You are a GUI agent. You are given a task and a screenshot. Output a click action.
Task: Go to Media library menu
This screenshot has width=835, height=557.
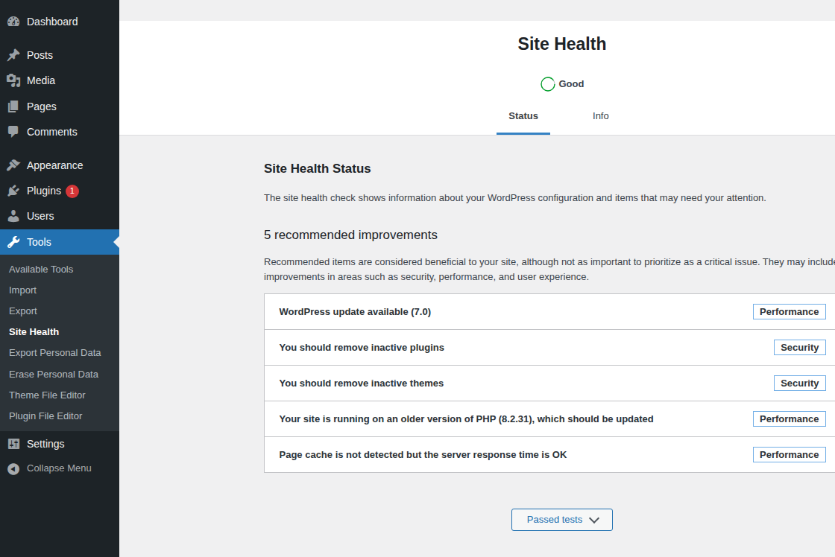pos(41,81)
